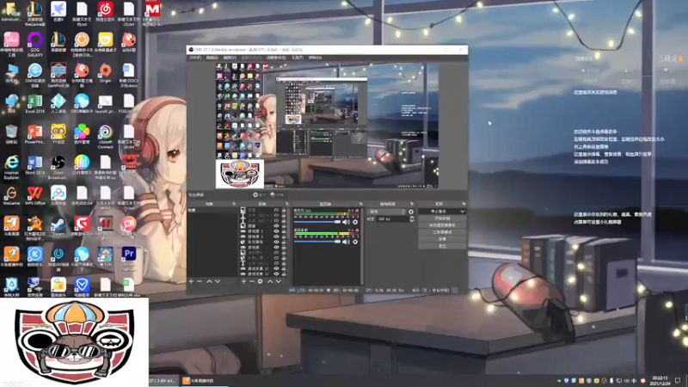This screenshot has height=387, width=688.
Task: Toggle visibility eye of 图像 source
Action: pos(276,226)
